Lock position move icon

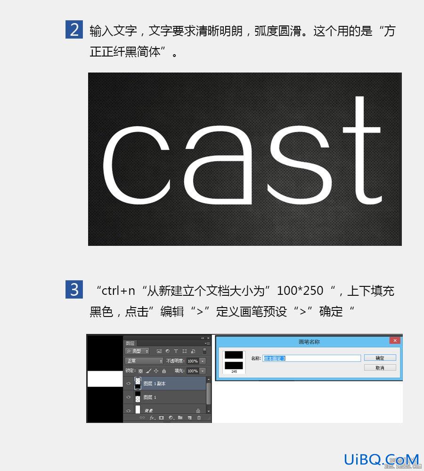coord(156,371)
